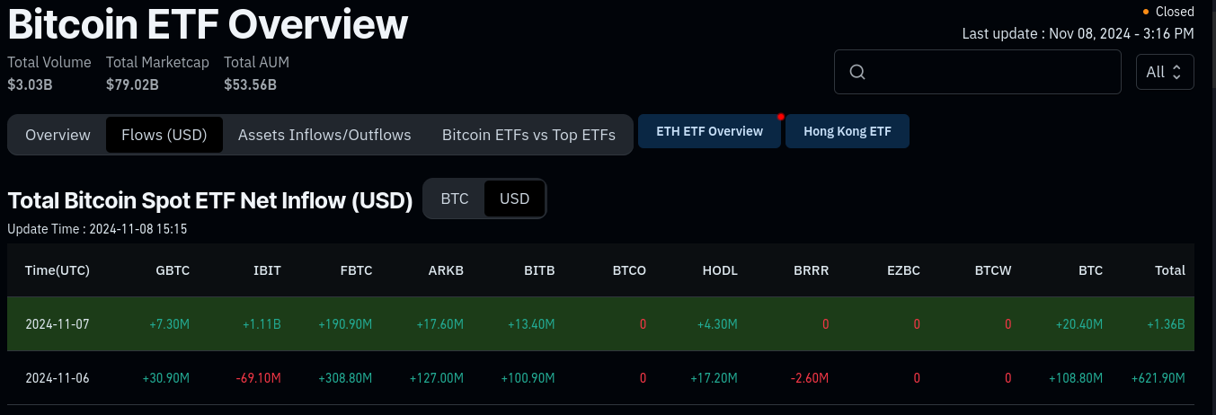Switch inflow unit to BTC
Viewport: 1216px width, 415px height.
coord(455,199)
